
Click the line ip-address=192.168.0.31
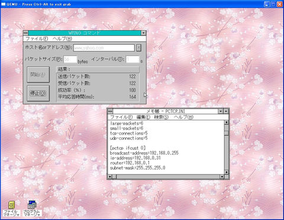135,158
